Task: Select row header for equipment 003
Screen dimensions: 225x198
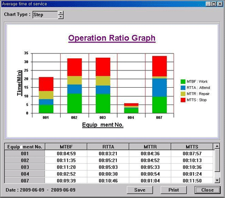Action: point(25,167)
